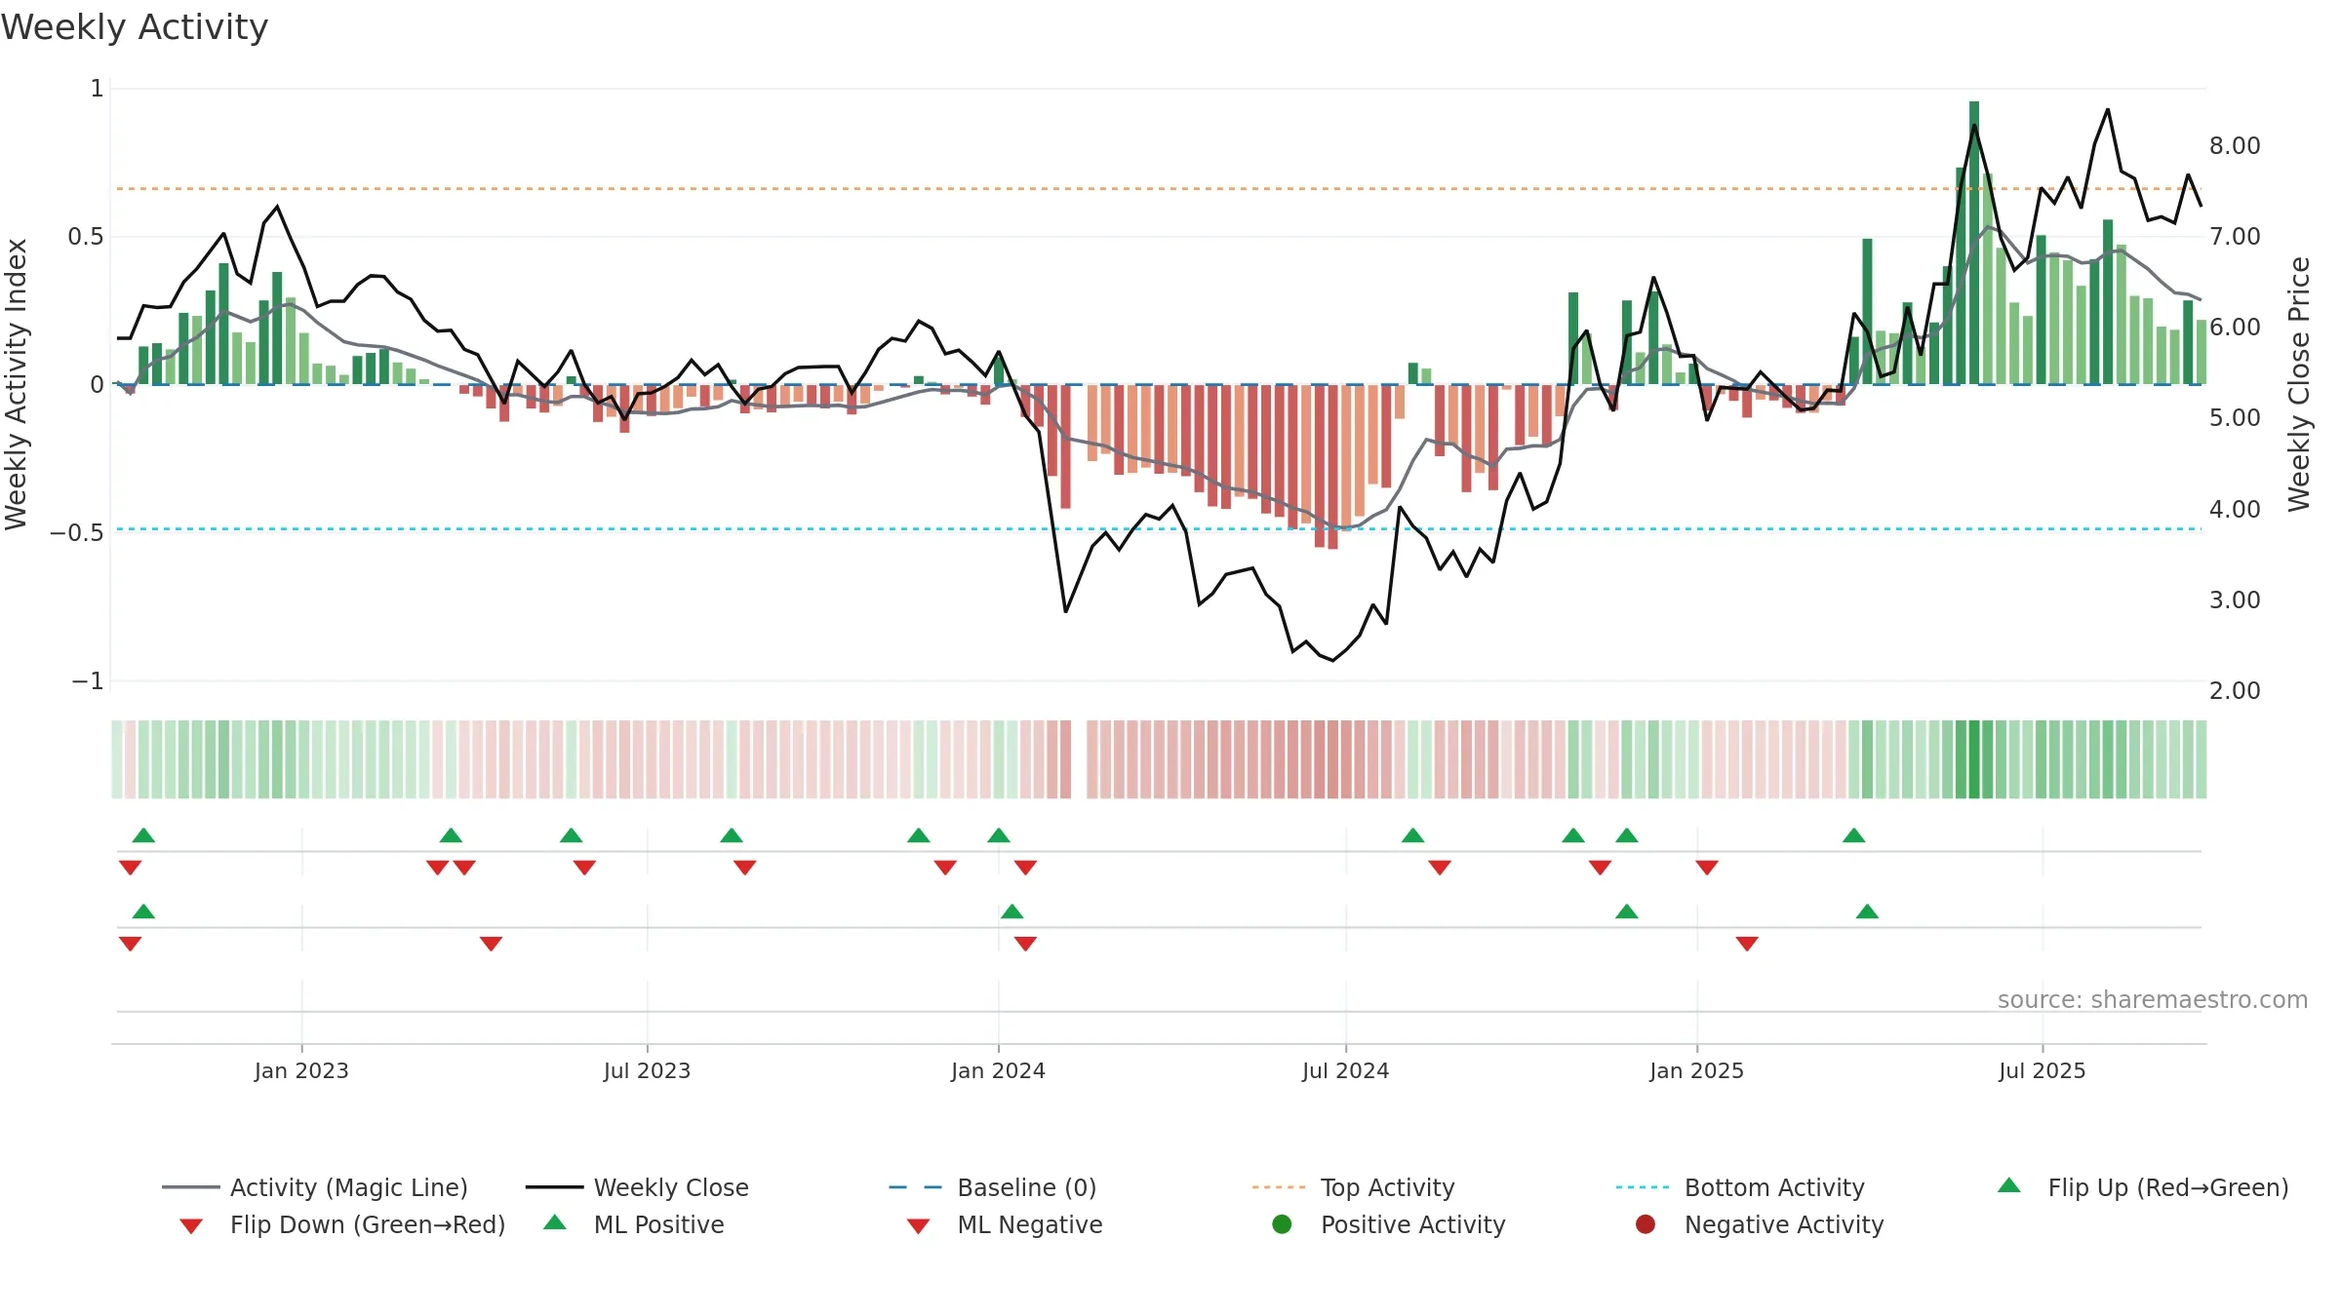Click the −1 activity index tick

(87, 680)
